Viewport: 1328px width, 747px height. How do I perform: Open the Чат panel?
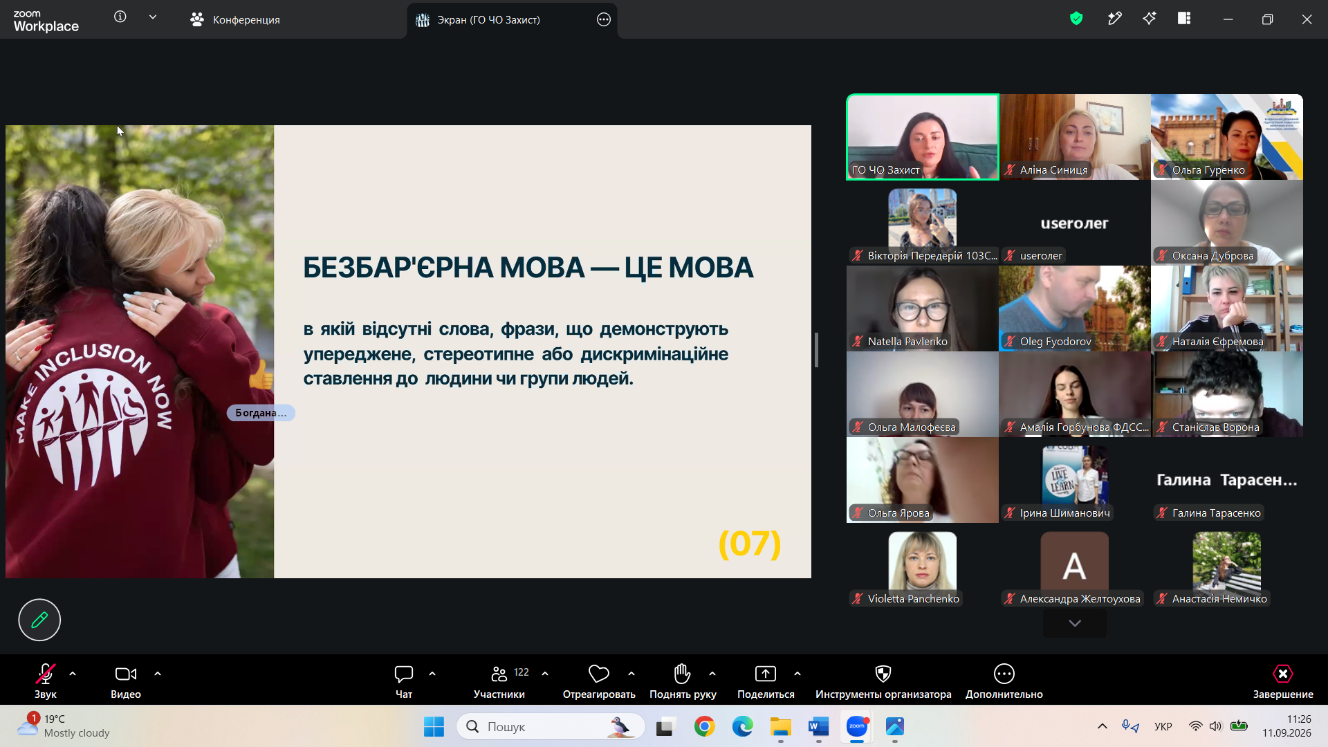pos(404,681)
